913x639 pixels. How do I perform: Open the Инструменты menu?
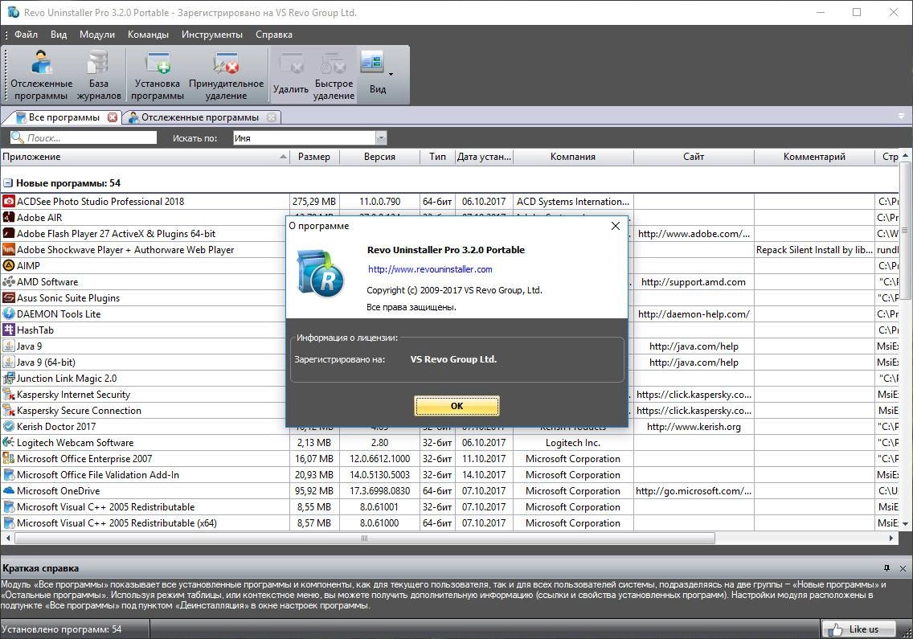point(212,35)
